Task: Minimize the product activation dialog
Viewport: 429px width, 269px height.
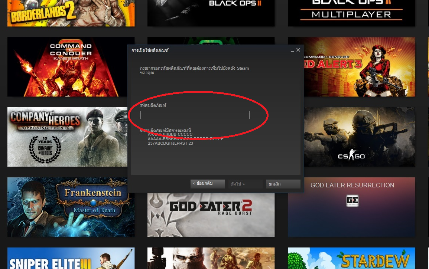Action: pos(292,50)
